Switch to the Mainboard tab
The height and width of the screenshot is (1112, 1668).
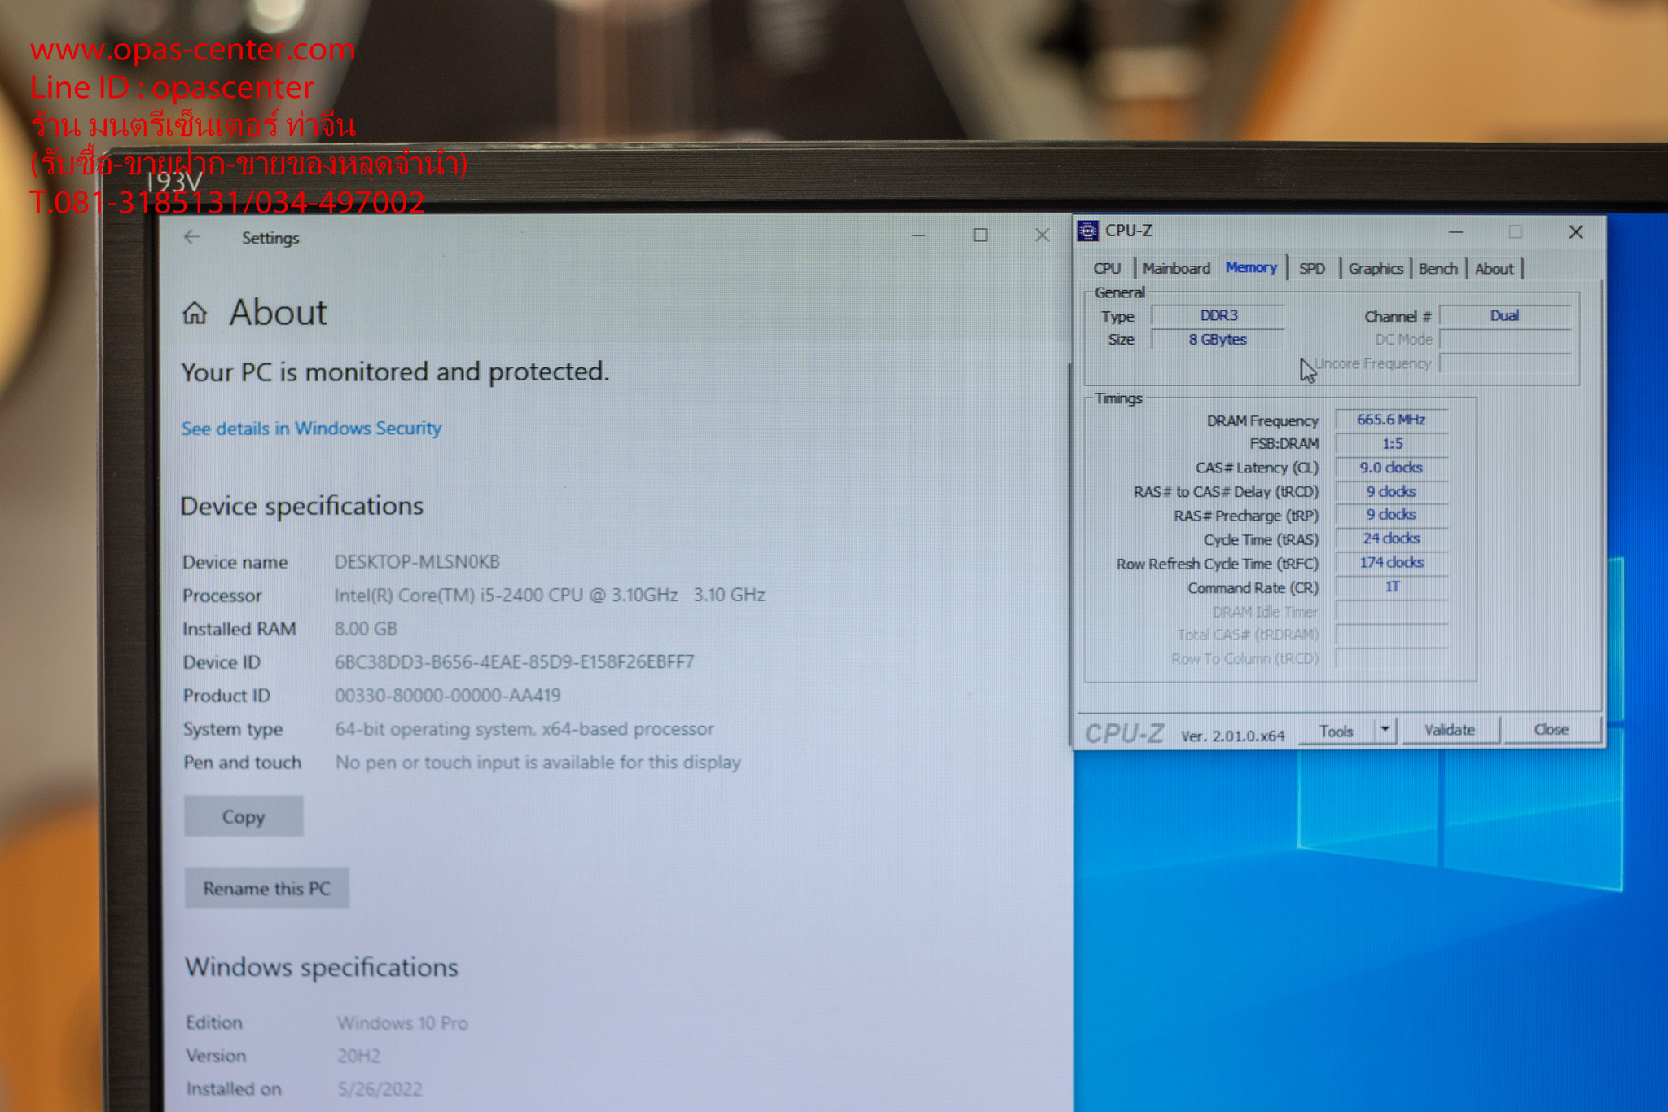(x=1176, y=268)
